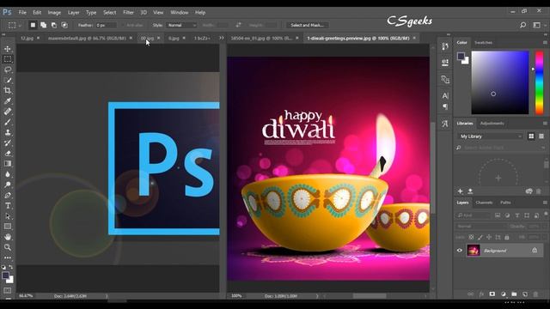Select the Hand tool
Image resolution: width=550 pixels, height=309 pixels.
pos(8,237)
